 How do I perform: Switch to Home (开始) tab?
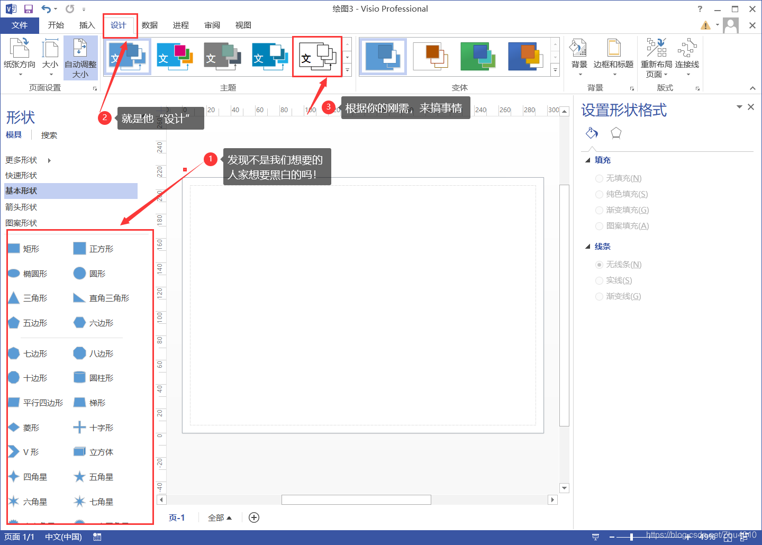[56, 25]
